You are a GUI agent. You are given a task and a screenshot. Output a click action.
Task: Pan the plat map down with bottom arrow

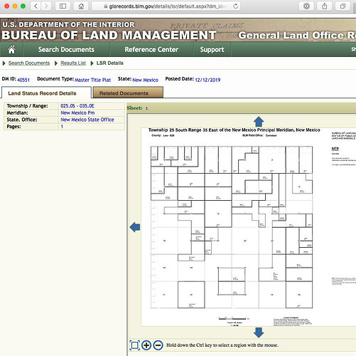(x=259, y=333)
